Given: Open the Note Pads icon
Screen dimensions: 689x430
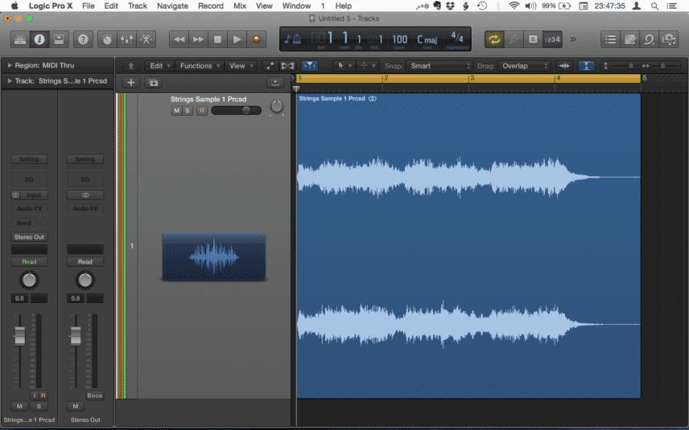Looking at the screenshot, I should (629, 39).
